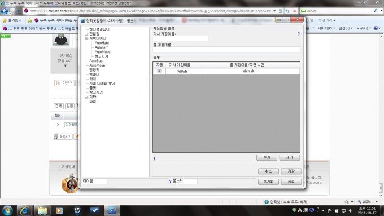Click the 취소 button

coord(268,171)
